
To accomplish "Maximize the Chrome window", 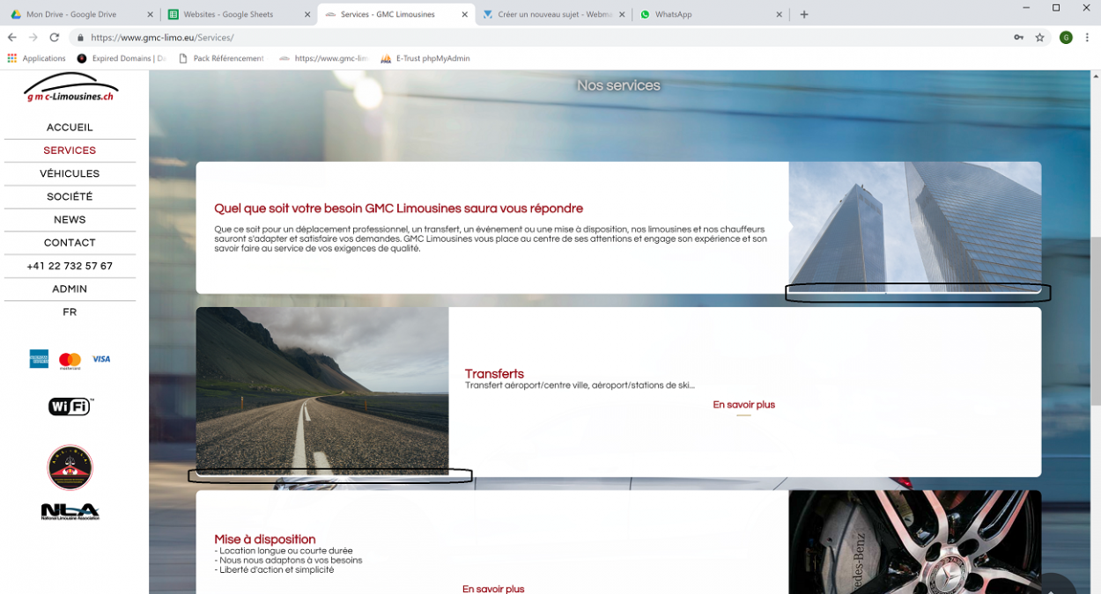I will [x=1056, y=8].
